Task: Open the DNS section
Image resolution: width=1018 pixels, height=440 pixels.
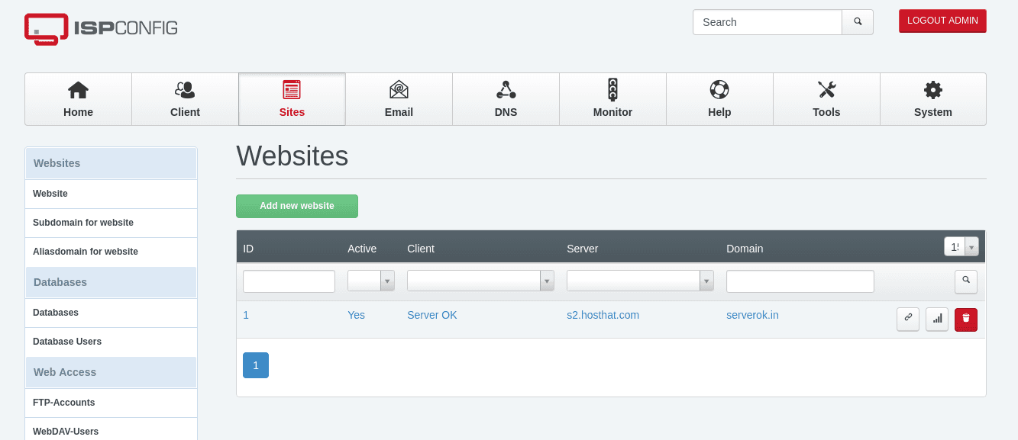Action: coord(506,99)
